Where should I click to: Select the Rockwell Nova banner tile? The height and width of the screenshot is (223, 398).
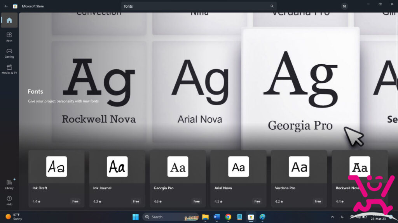[x=99, y=91]
